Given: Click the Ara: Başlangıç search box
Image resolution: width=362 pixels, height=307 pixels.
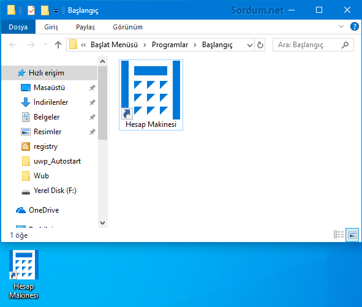Looking at the screenshot, I should [x=313, y=45].
